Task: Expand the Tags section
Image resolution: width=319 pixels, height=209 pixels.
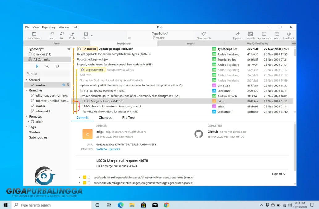Action: [27, 127]
